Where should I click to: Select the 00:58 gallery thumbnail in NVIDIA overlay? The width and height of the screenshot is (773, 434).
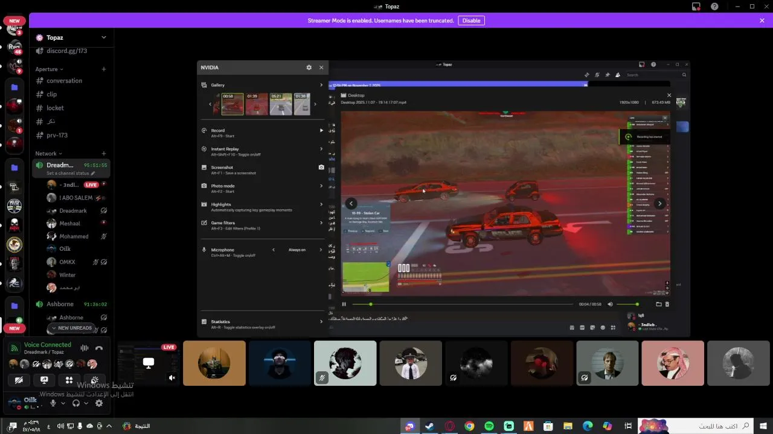tap(233, 104)
